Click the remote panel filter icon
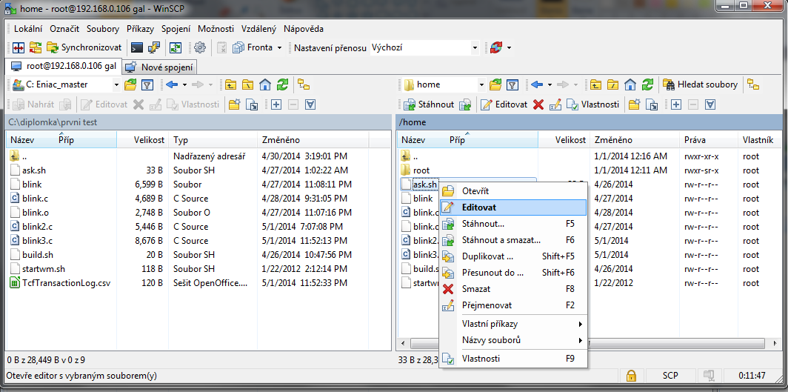 [512, 84]
